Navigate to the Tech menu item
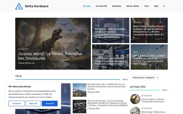This screenshot has width=183, height=114. pos(146,6)
